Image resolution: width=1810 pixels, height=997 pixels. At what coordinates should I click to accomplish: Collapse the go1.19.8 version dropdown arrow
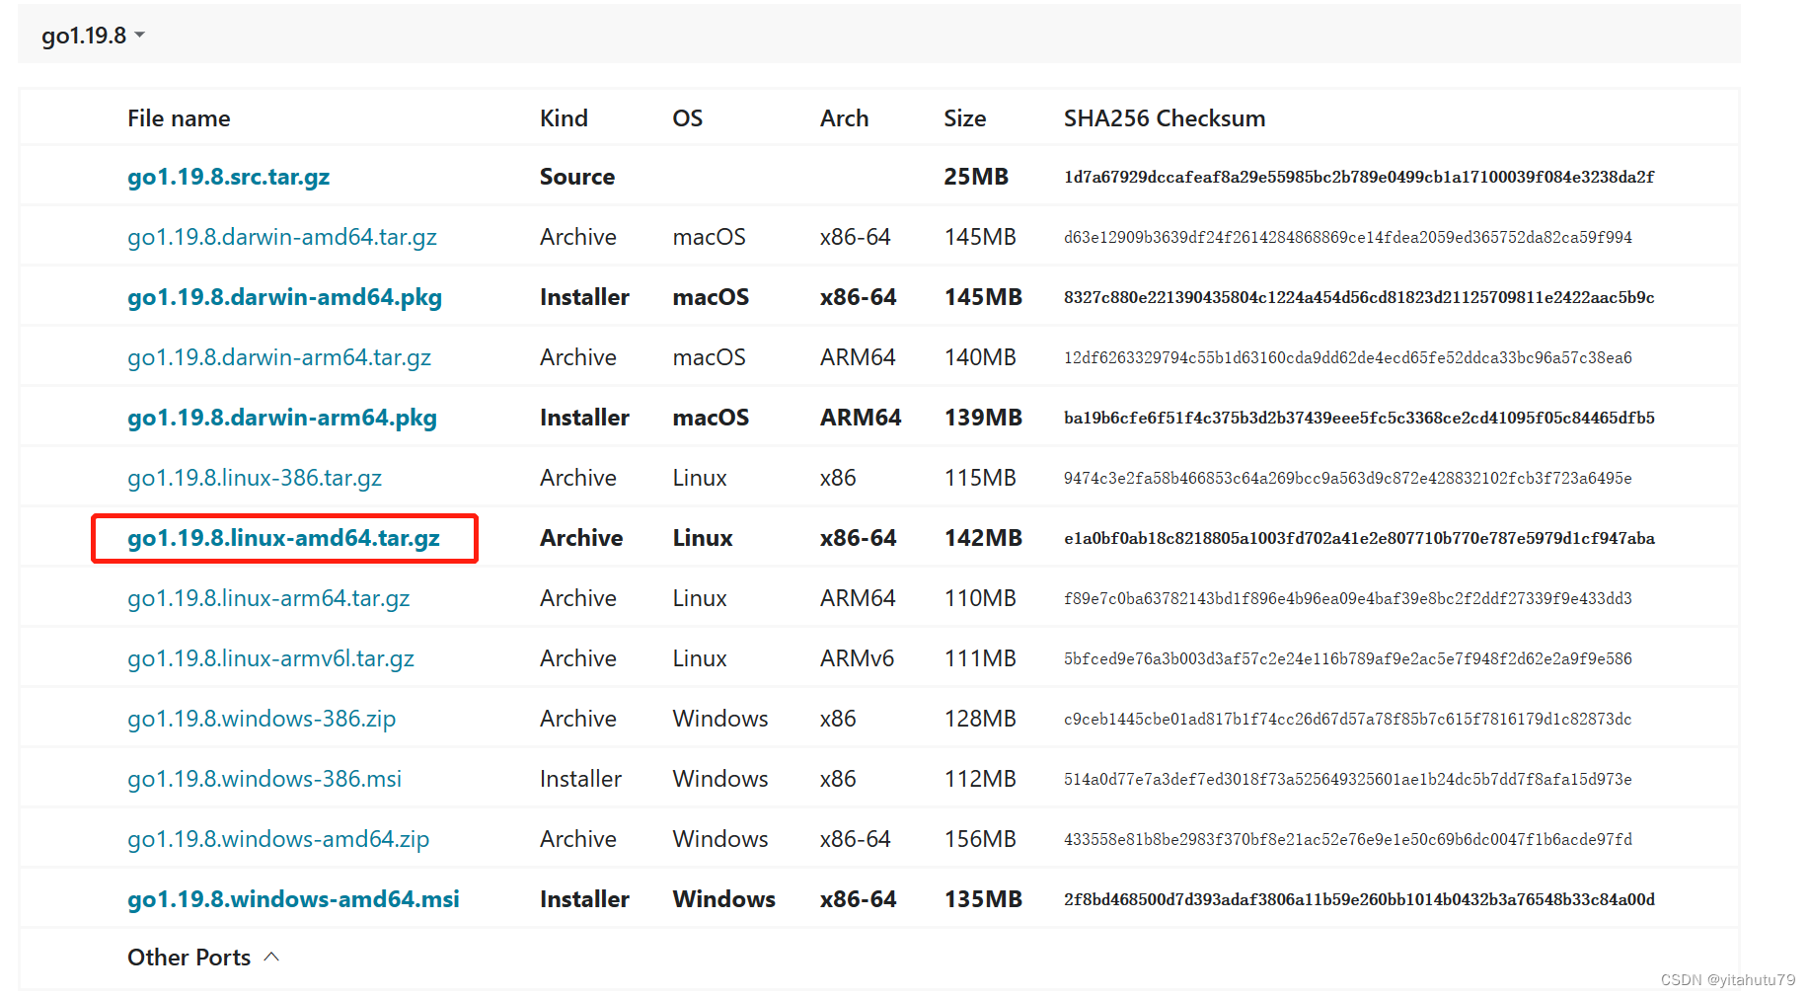pyautogui.click(x=140, y=36)
